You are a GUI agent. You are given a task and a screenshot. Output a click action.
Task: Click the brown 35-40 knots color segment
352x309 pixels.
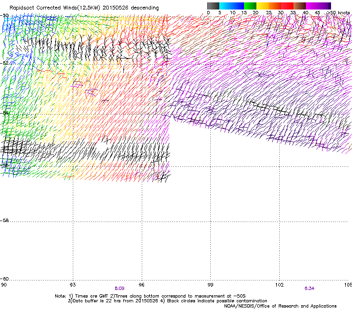[300, 6]
